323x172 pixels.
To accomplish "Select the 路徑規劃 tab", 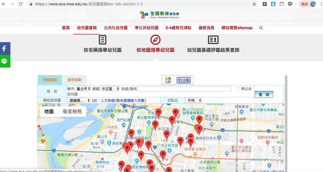I will (x=75, y=80).
